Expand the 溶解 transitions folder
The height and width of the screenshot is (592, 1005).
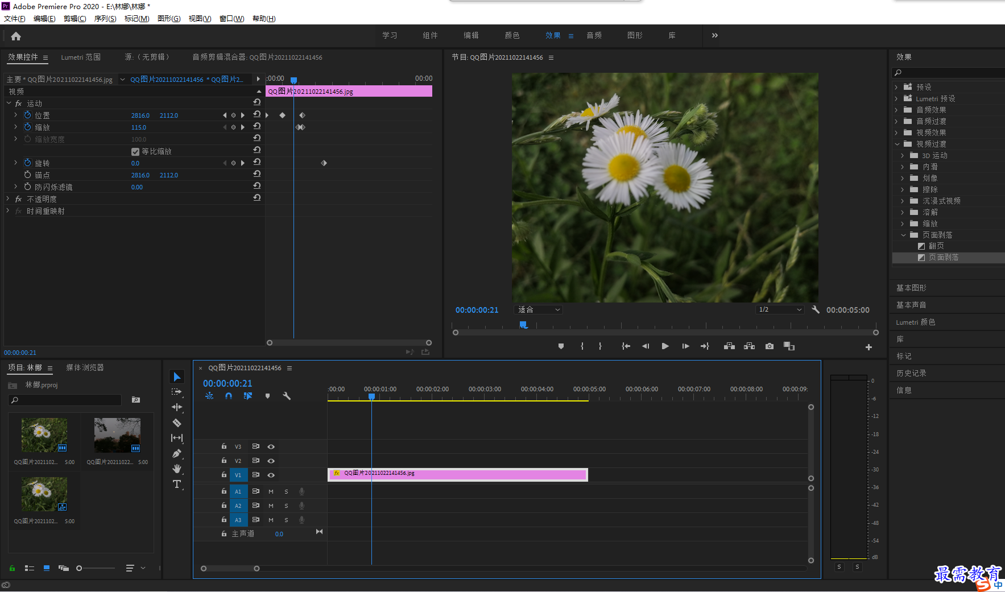click(x=903, y=212)
